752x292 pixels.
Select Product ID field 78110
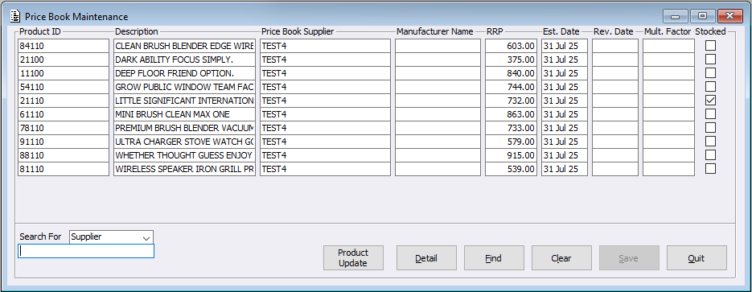click(64, 128)
